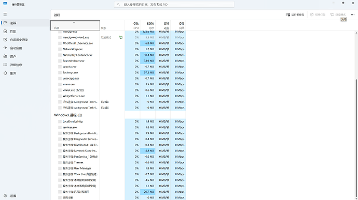Click the 34.9 MB memory cell
The height and width of the screenshot is (200, 358).
148,61
